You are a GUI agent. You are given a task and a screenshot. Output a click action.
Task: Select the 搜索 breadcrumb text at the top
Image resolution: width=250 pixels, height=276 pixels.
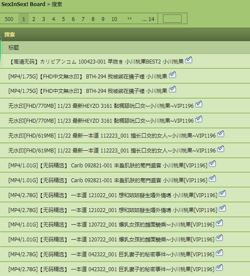pyautogui.click(x=57, y=4)
